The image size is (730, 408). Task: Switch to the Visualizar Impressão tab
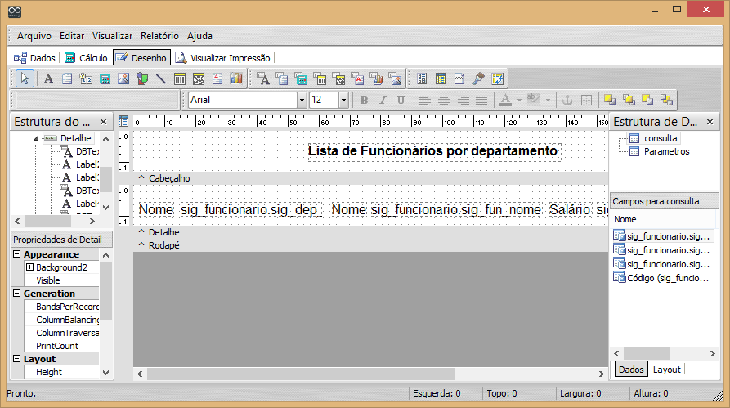[223, 58]
